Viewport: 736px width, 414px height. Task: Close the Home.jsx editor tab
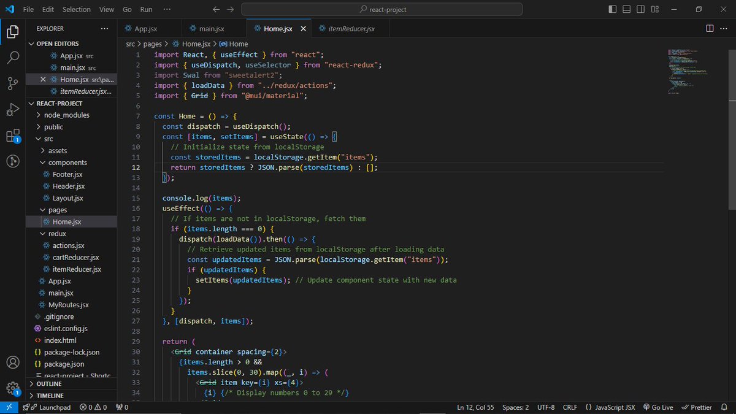click(x=304, y=29)
